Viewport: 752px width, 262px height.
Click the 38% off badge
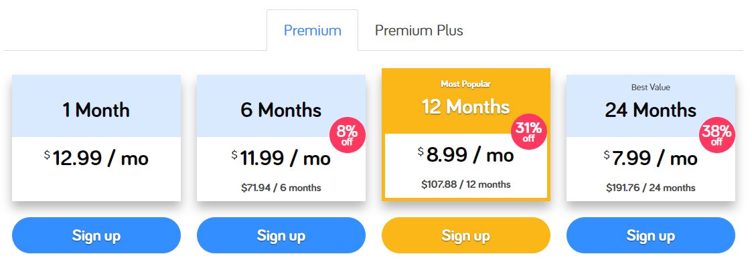[717, 135]
